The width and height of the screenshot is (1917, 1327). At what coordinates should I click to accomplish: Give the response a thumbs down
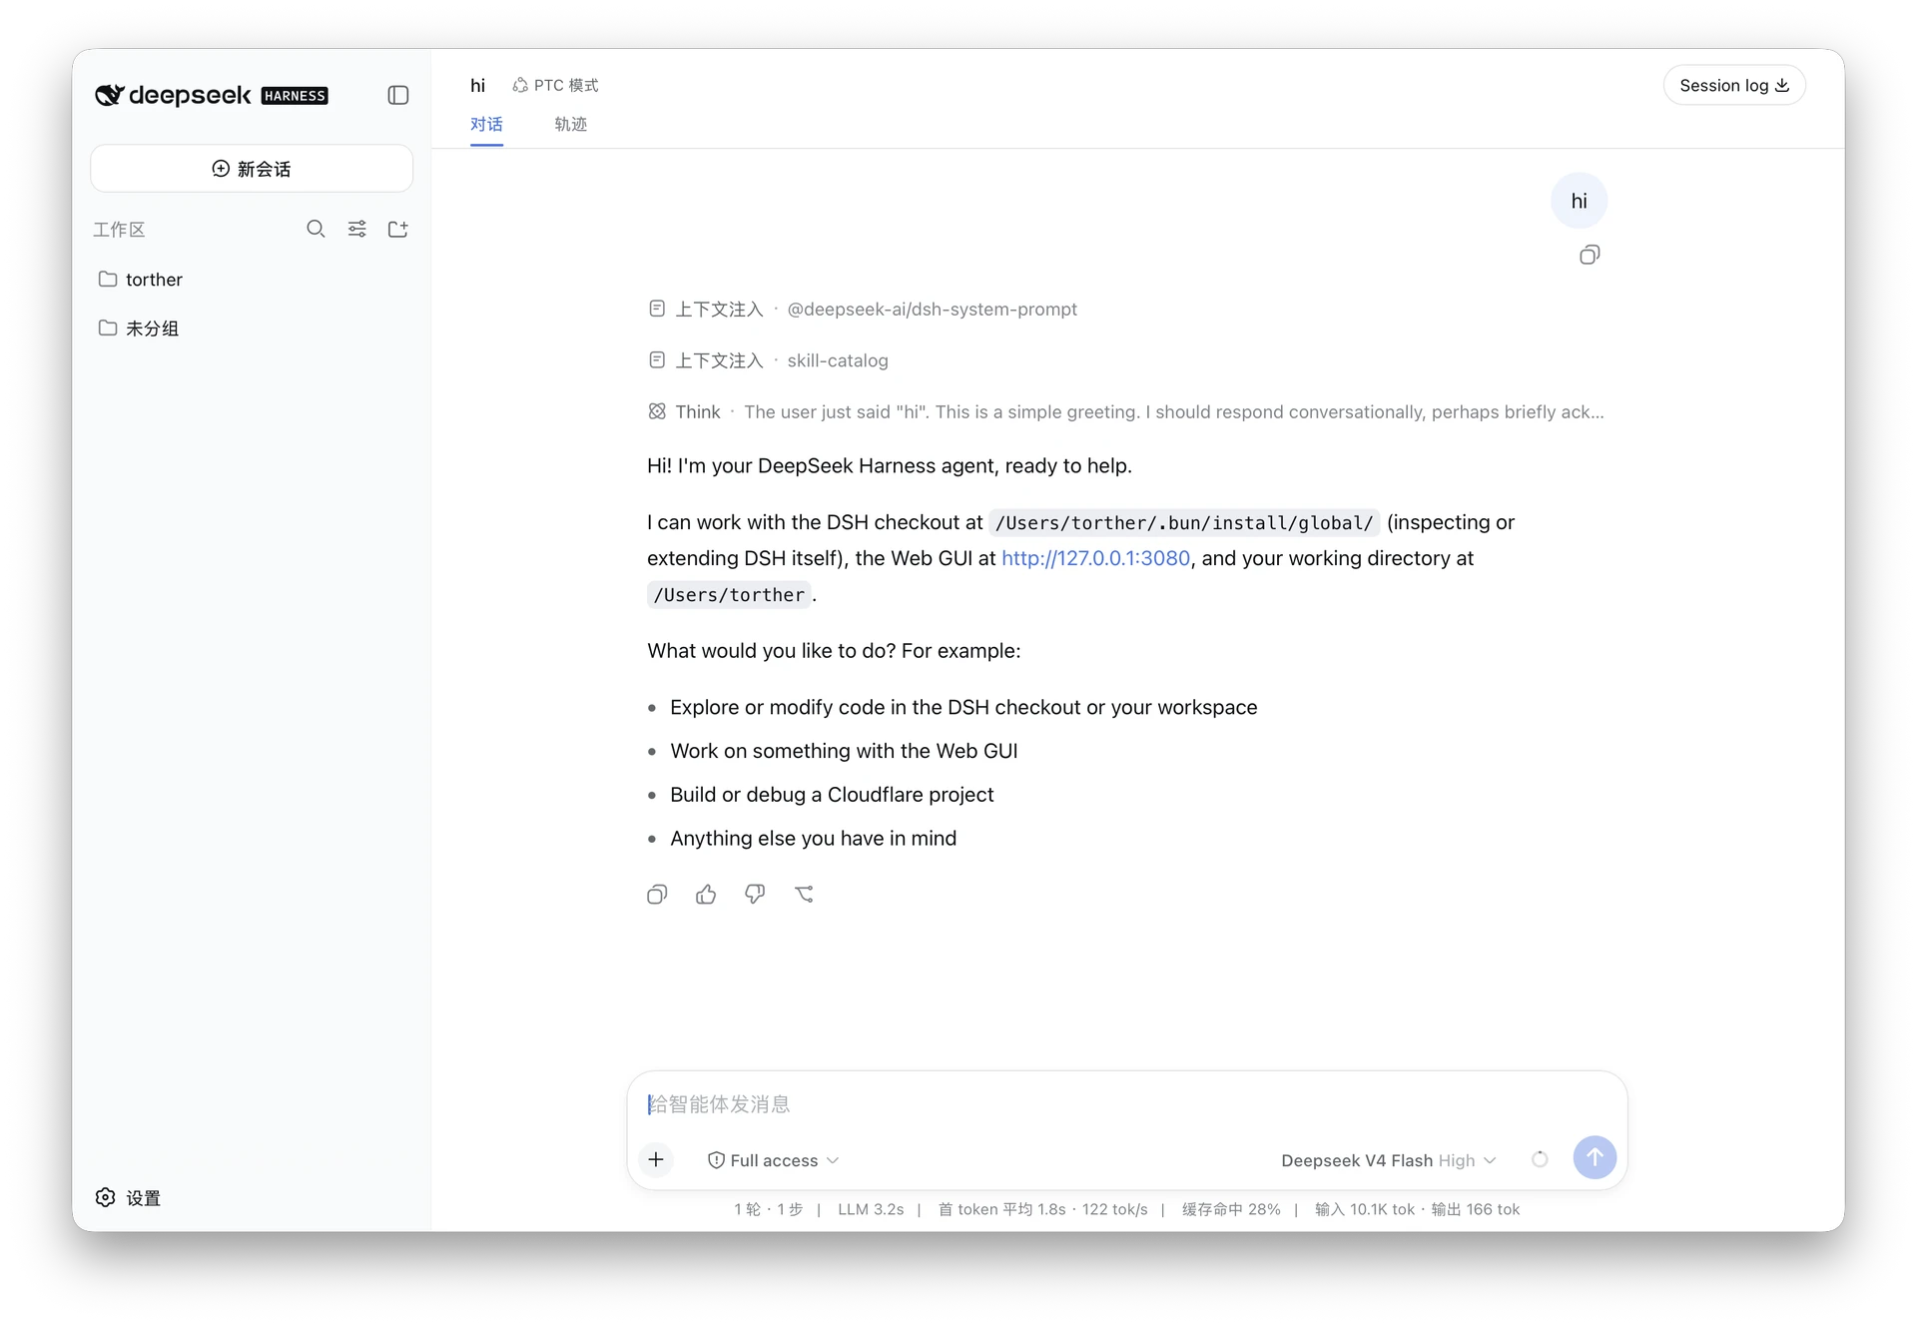755,894
